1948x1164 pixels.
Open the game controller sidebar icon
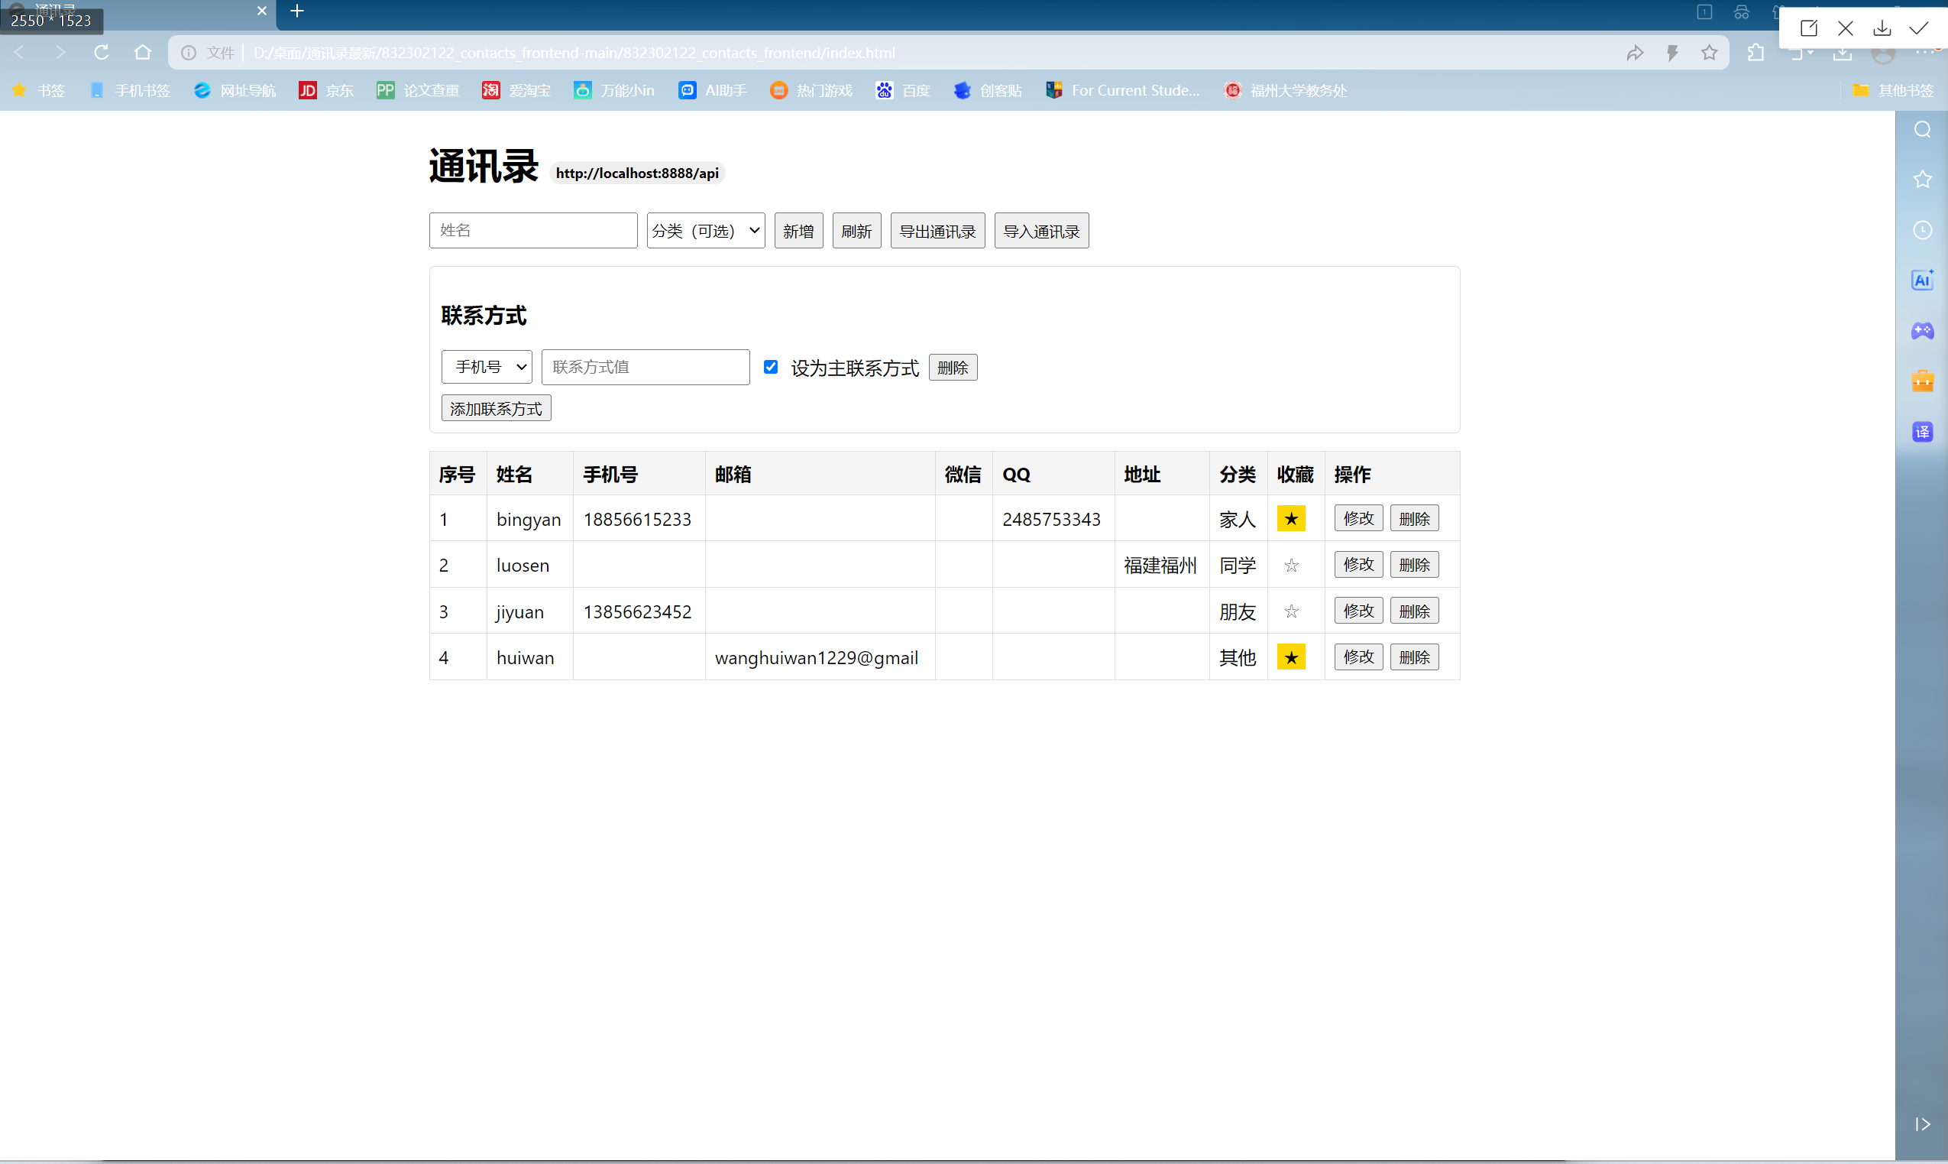[x=1922, y=331]
